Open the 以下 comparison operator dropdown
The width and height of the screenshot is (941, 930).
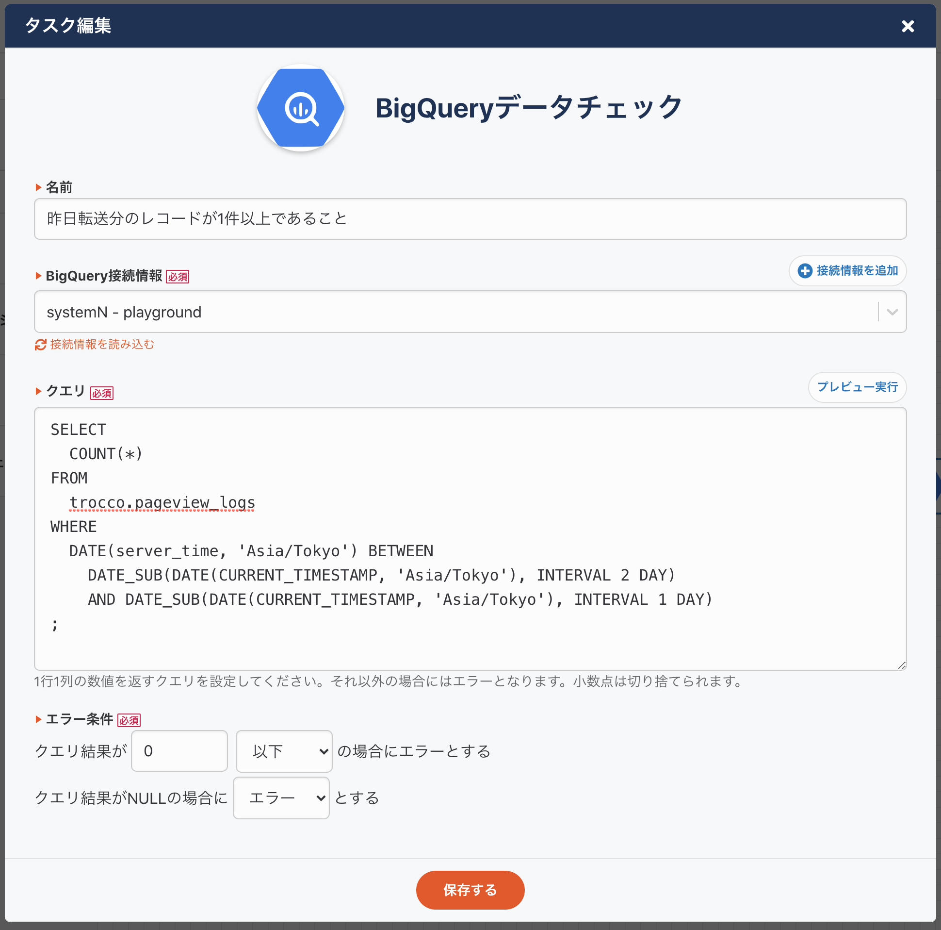[284, 751]
